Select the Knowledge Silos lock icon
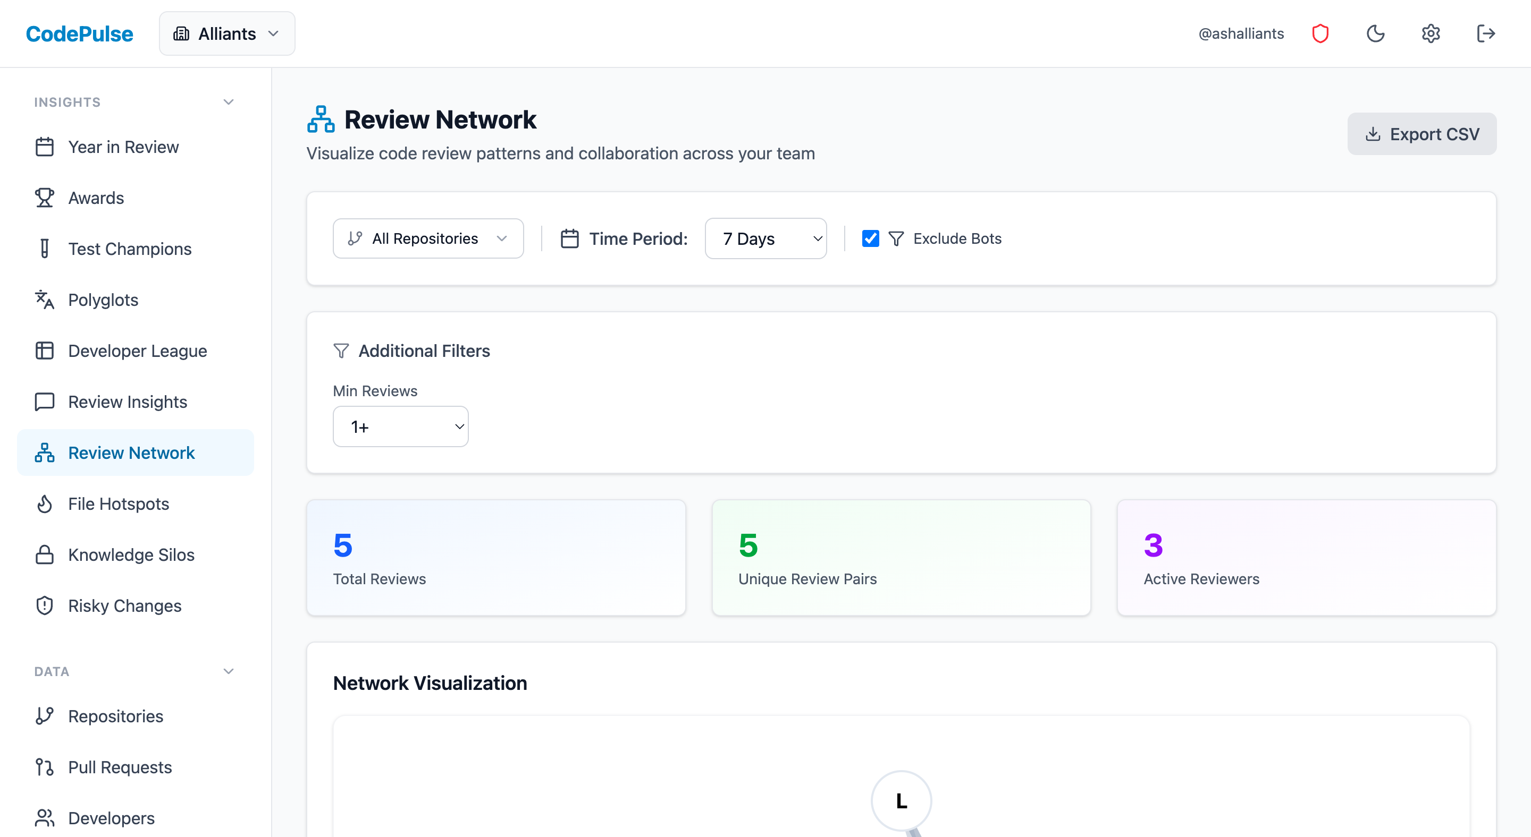 tap(45, 554)
